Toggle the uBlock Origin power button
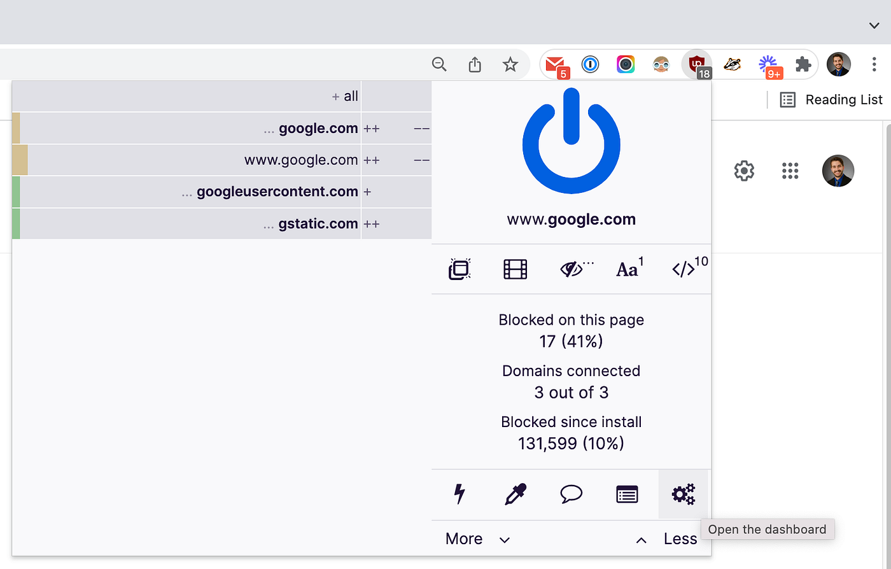Screen dimensions: 891x569 pos(571,141)
